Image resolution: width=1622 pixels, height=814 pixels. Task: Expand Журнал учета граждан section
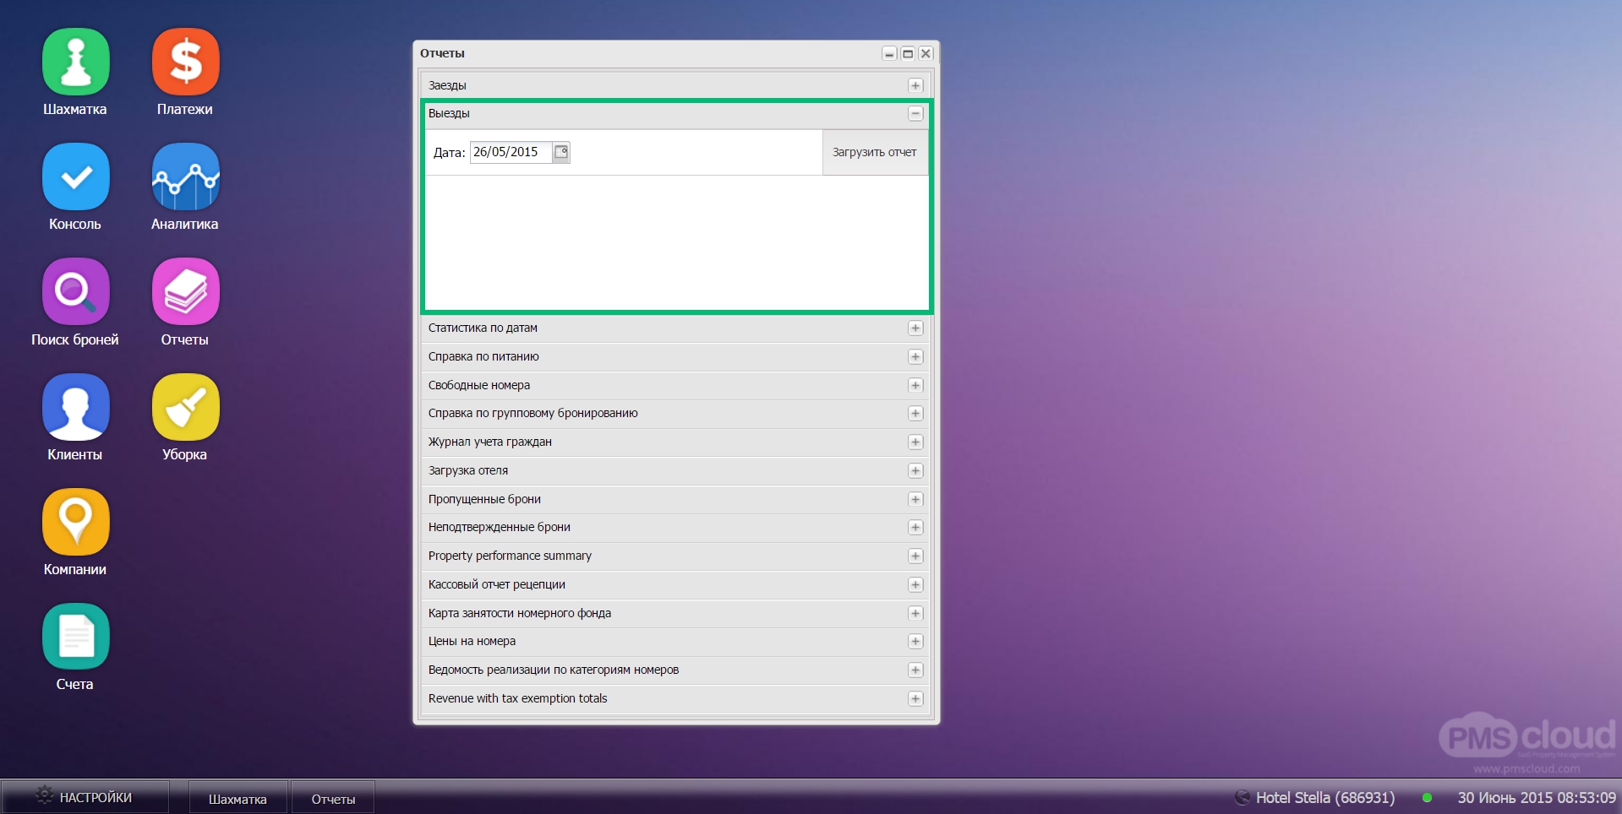(915, 442)
